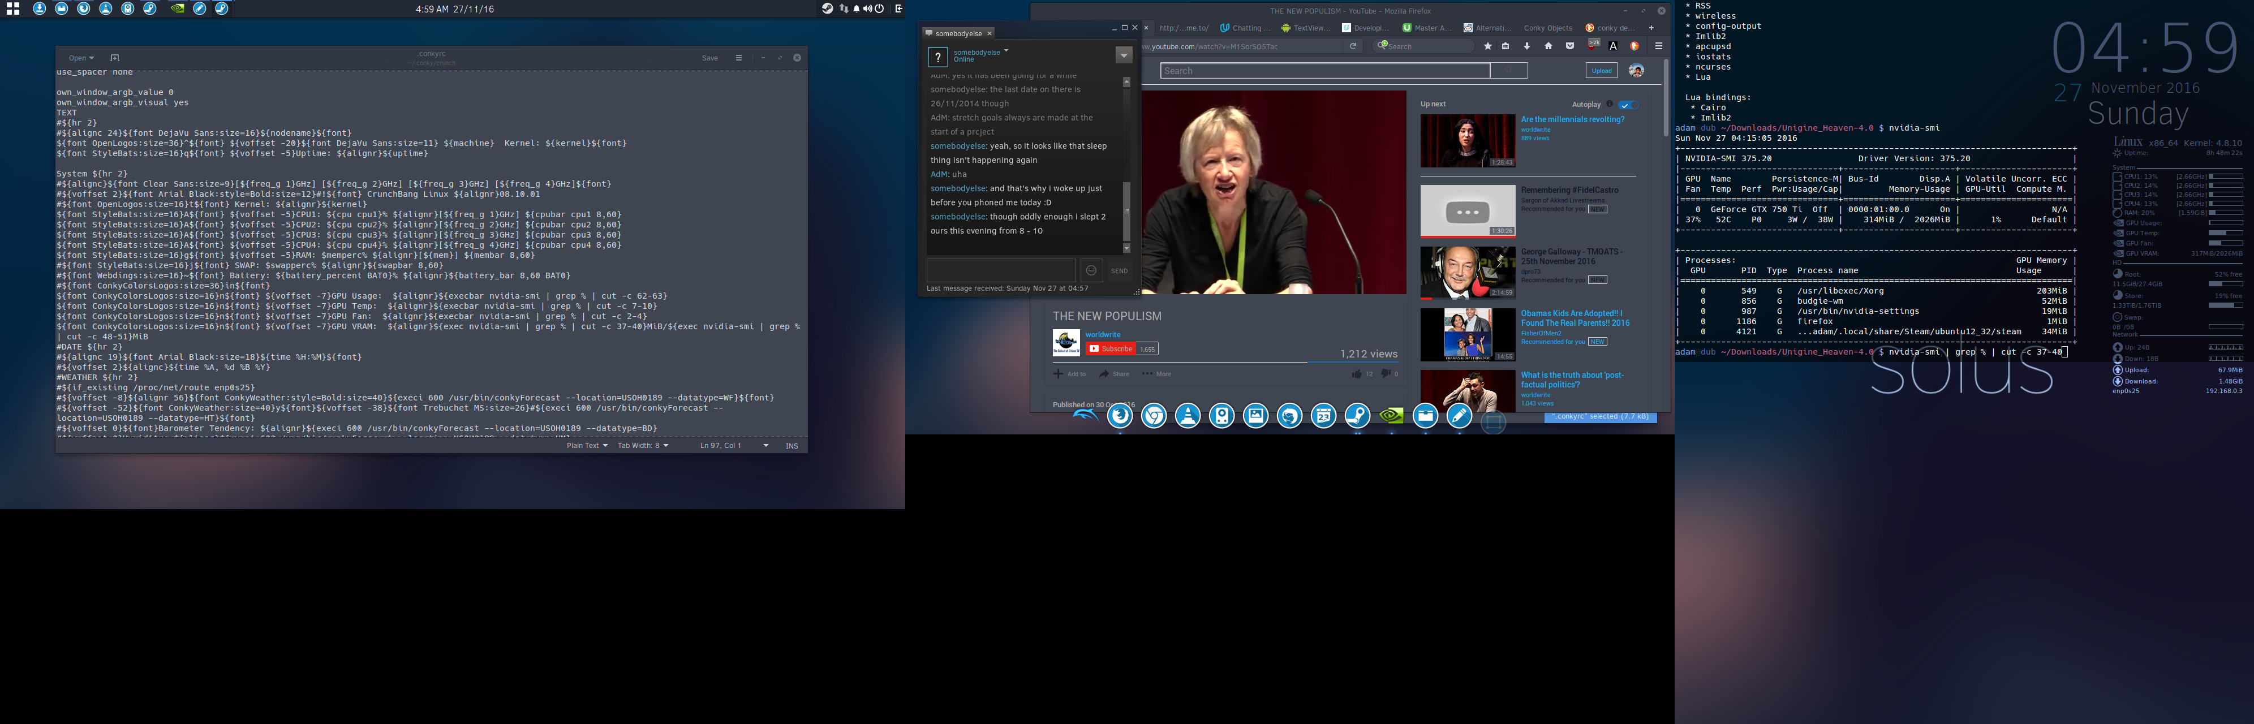Click YouTube search magnifier button
The image size is (2254, 724).
tap(1508, 71)
